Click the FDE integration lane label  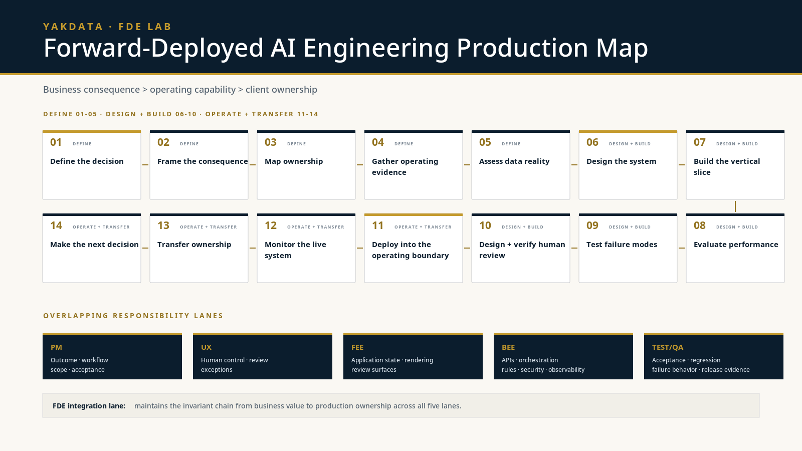click(89, 406)
